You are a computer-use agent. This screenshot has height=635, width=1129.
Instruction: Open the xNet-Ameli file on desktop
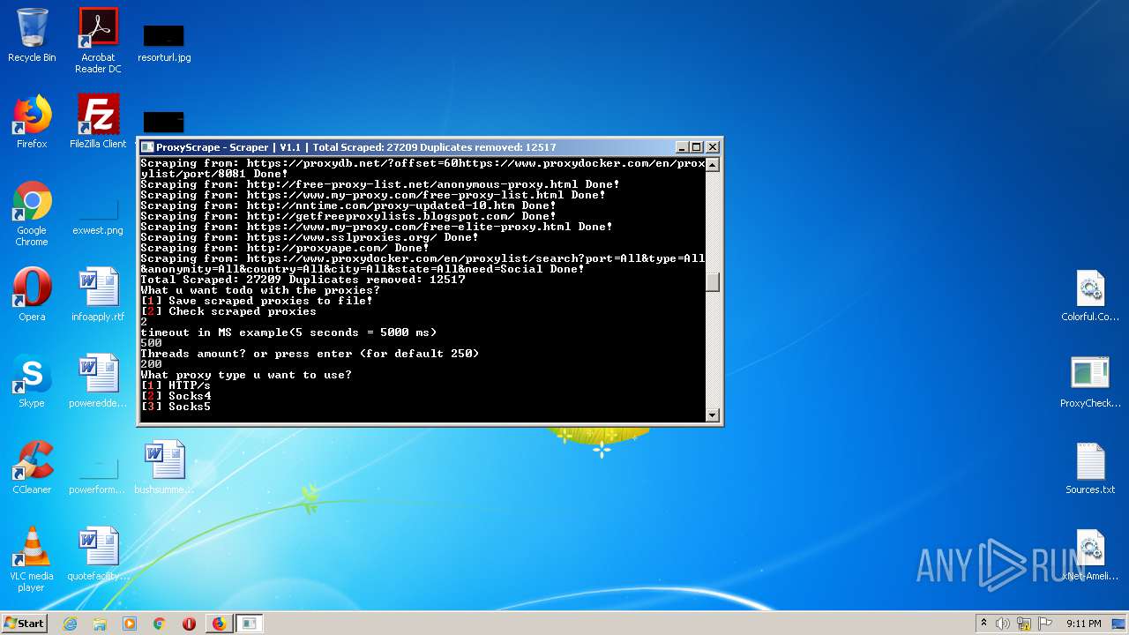coord(1090,554)
